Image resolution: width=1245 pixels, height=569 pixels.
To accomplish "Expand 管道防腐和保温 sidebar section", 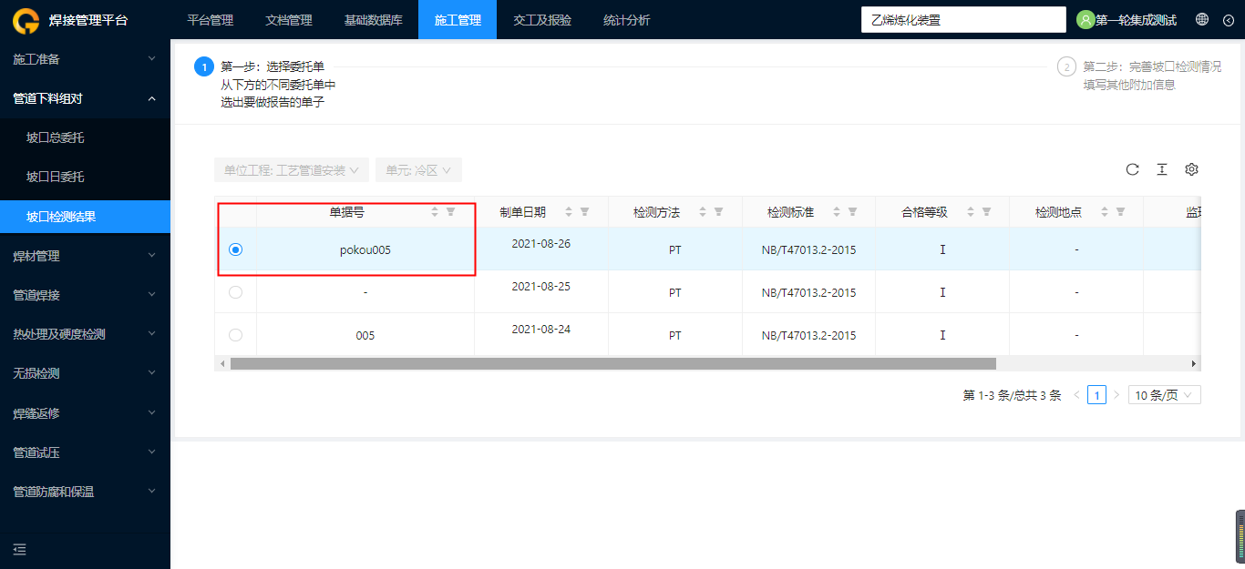I will [x=85, y=492].
